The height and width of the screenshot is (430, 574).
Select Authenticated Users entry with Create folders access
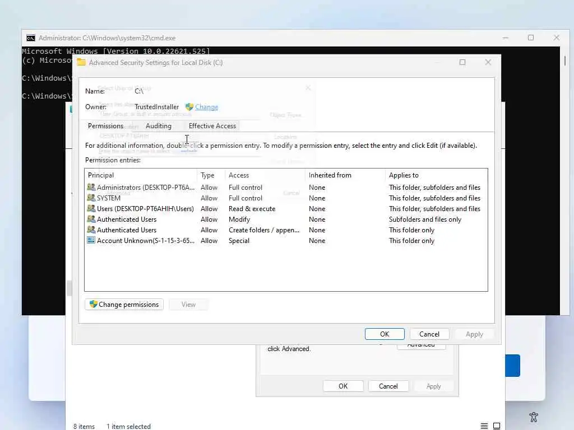click(285, 230)
